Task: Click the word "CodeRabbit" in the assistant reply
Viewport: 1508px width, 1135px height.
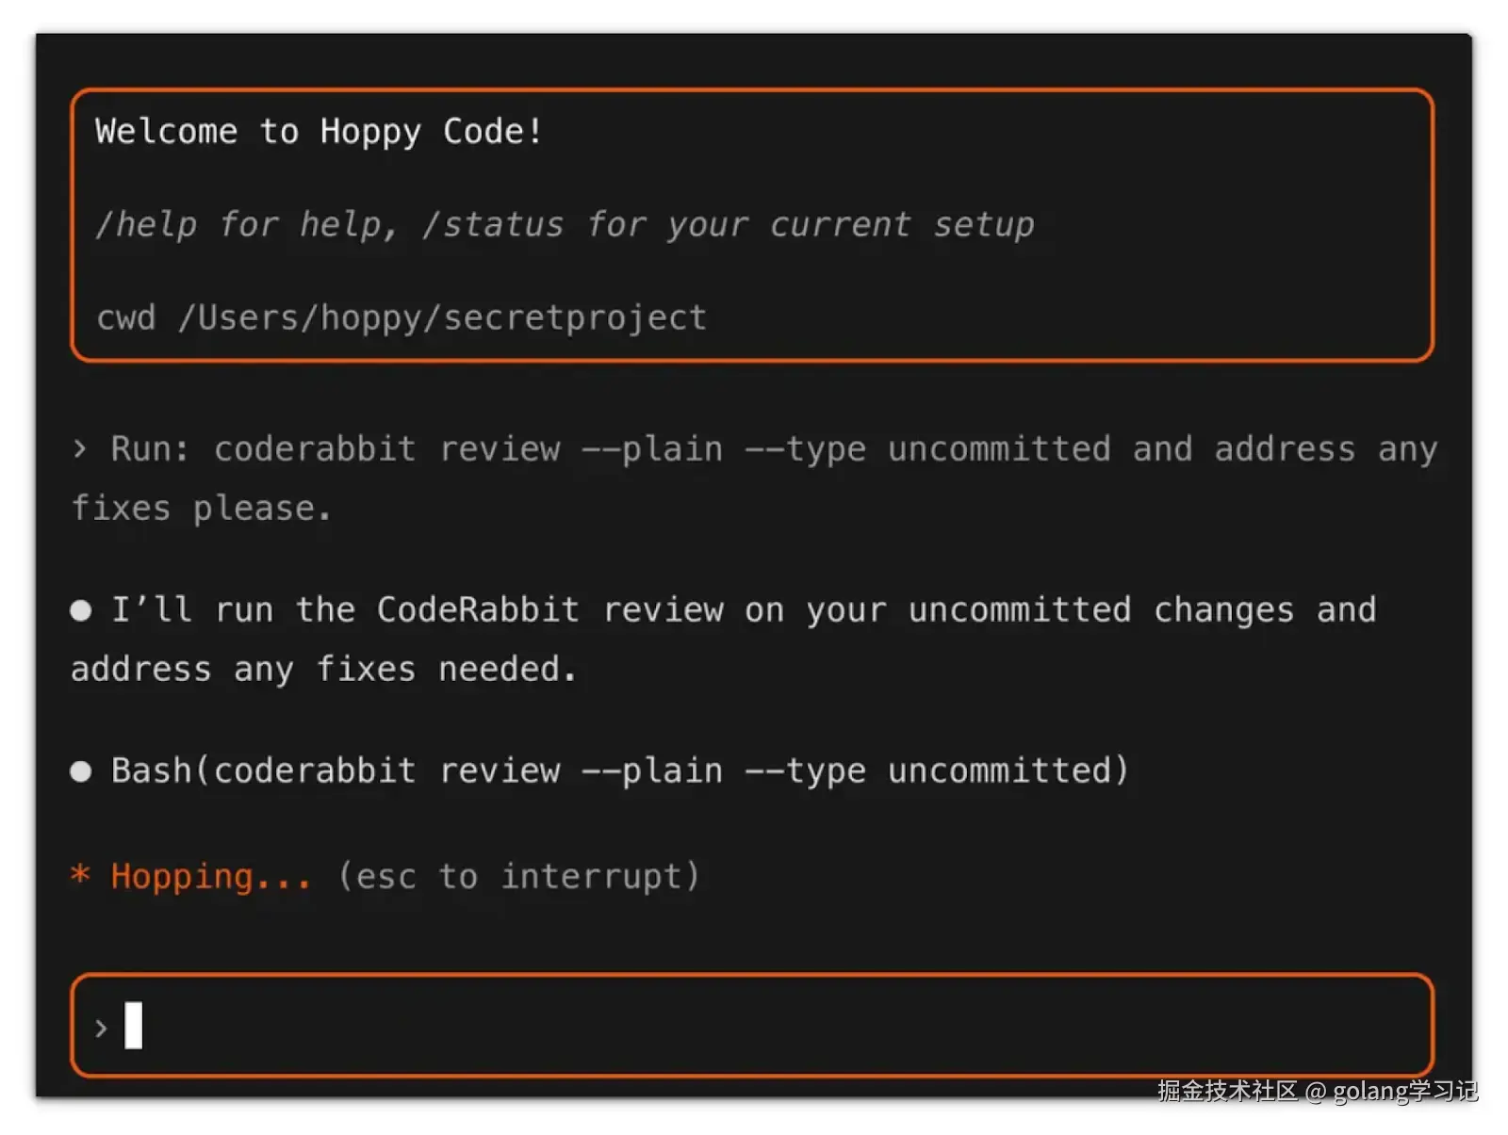Action: (x=478, y=610)
